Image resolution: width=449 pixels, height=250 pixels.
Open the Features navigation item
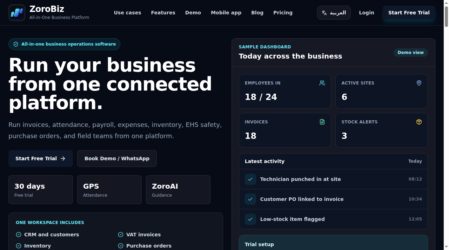pos(163,13)
